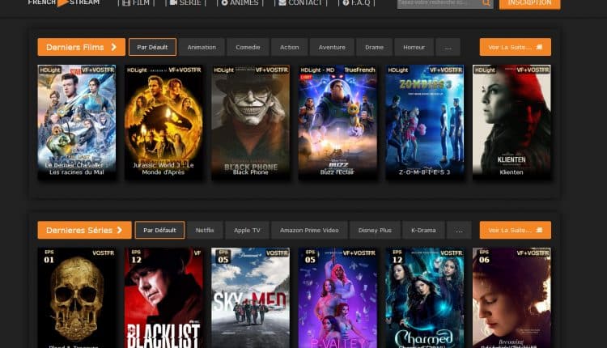This screenshot has height=348, width=607.
Task: Open the ANIMES menu
Action: point(240,2)
